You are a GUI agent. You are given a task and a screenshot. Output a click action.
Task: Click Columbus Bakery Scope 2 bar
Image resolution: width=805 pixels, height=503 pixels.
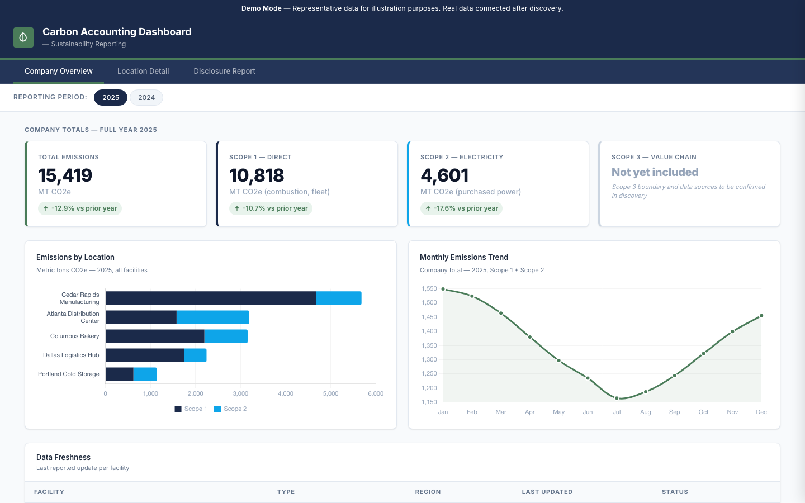click(226, 336)
